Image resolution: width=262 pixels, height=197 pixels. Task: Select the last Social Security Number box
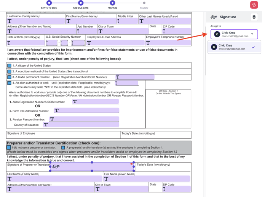point(78,43)
